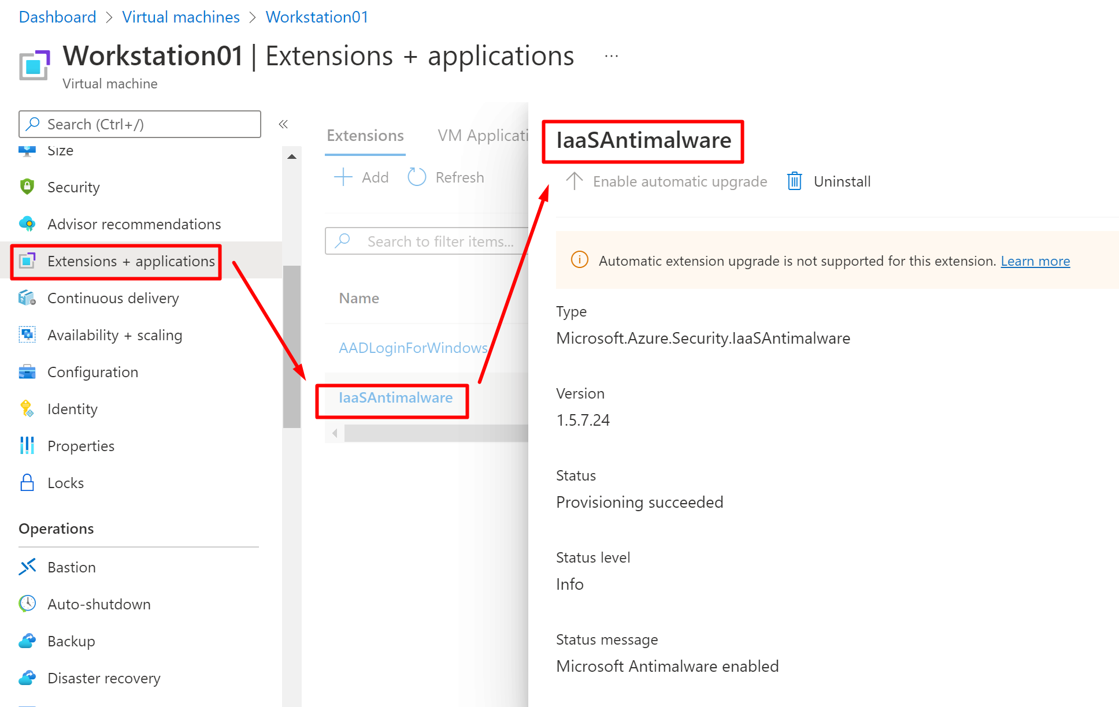This screenshot has width=1119, height=707.
Task: Click the Backup cloud icon
Action: (x=27, y=641)
